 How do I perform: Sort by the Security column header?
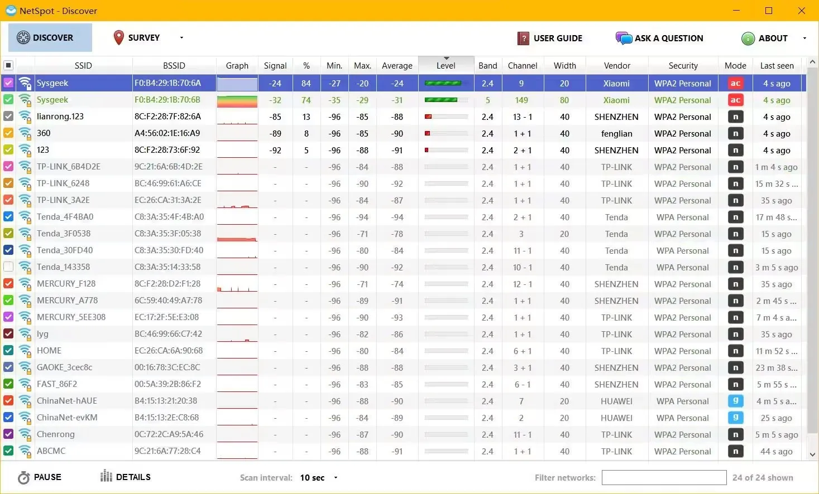[683, 65]
